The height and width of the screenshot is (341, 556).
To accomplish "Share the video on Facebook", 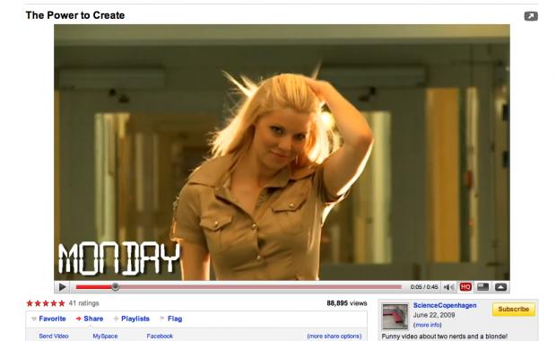I will [160, 336].
